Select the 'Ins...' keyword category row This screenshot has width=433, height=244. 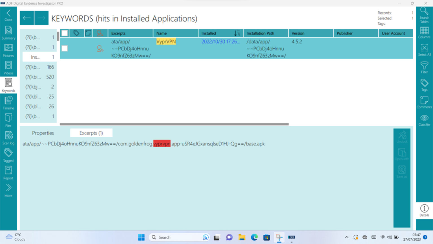coord(39,57)
